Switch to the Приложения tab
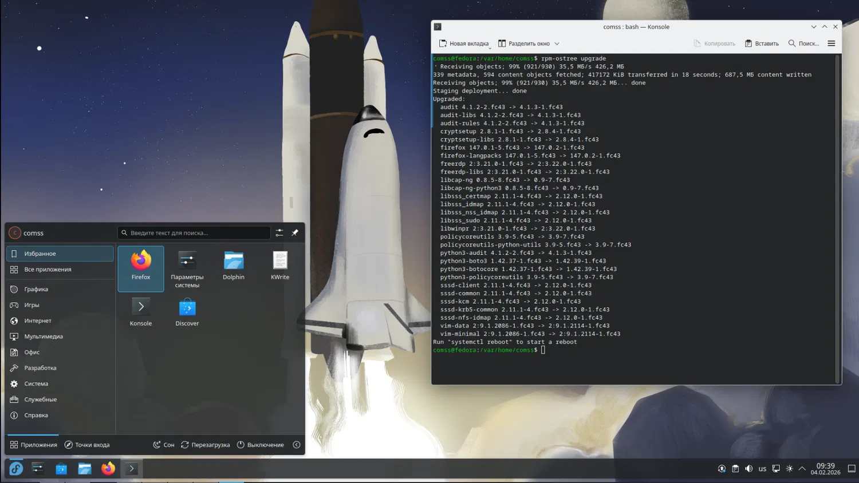 tap(33, 445)
